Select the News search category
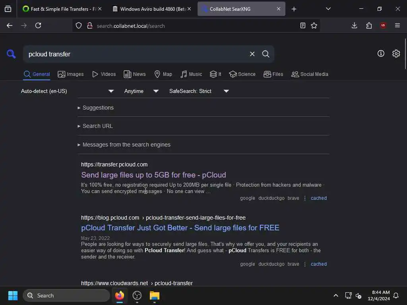 [135, 74]
